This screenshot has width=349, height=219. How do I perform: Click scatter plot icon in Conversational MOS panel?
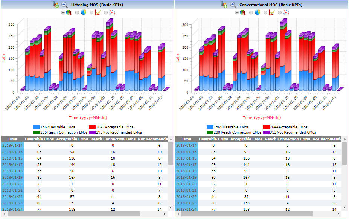pyautogui.click(x=286, y=12)
